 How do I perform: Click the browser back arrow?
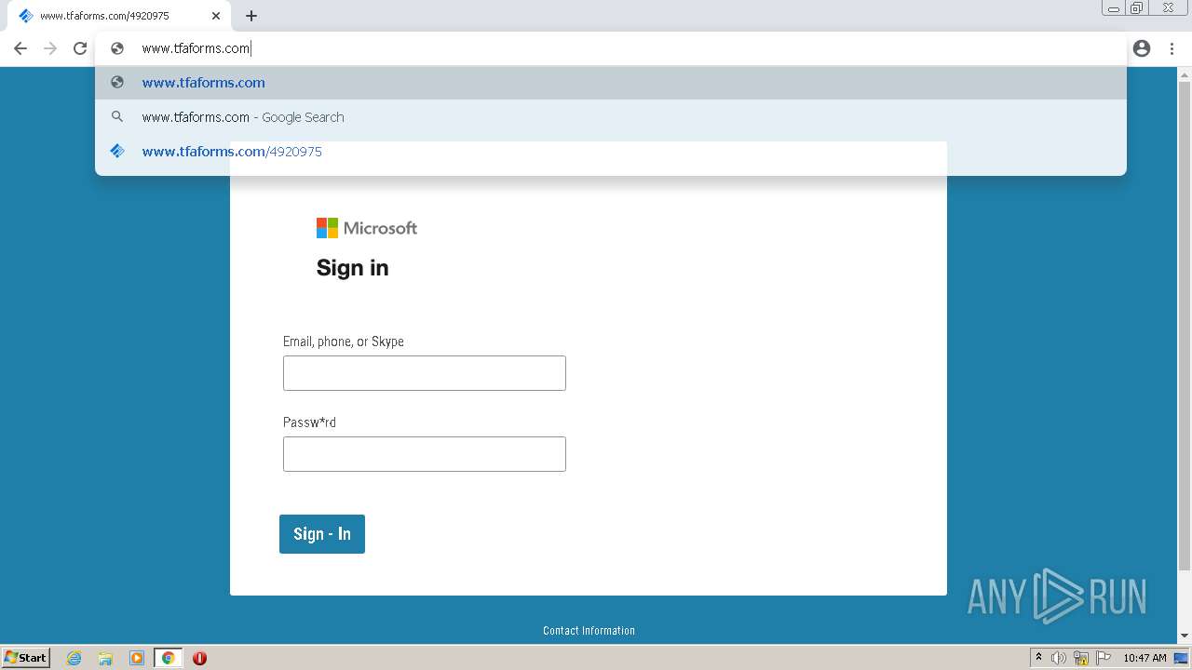(x=20, y=48)
